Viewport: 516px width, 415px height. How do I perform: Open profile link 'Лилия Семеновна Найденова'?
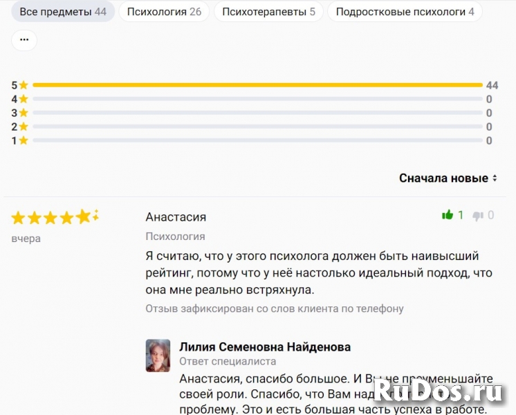[265, 347]
